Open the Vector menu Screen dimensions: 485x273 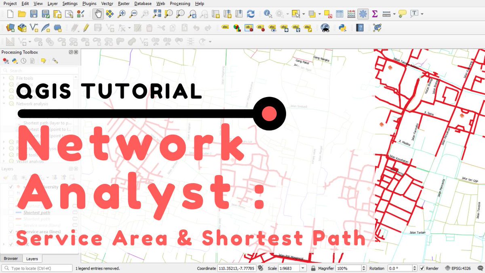[107, 3]
